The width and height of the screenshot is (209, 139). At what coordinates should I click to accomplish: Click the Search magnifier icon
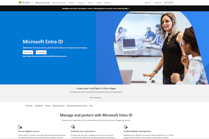click(150, 3)
